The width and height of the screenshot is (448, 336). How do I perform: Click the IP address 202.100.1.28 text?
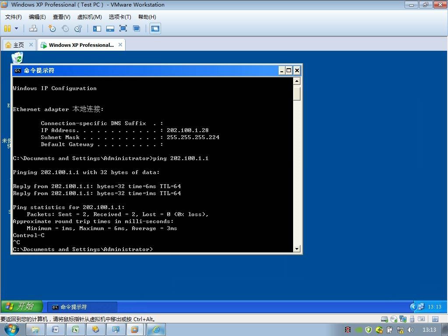pyautogui.click(x=188, y=130)
